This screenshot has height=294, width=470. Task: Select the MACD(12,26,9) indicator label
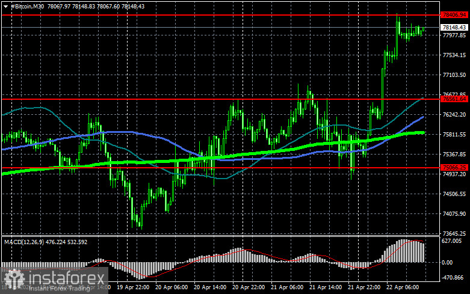pyautogui.click(x=24, y=242)
